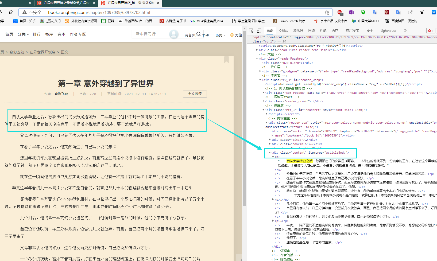Expand the reader_crumb div node
Image resolution: width=437 pixels, height=261 pixels.
point(264,101)
